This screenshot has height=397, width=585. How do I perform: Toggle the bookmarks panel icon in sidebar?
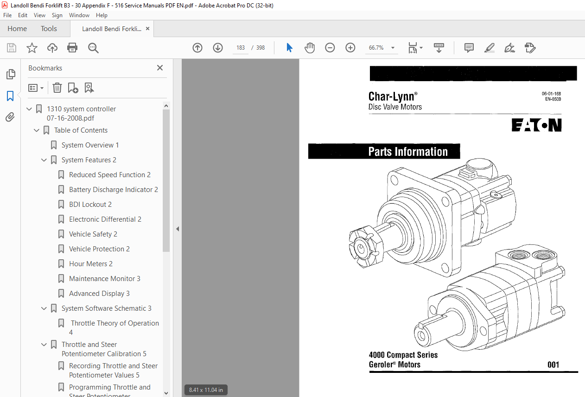pos(10,96)
